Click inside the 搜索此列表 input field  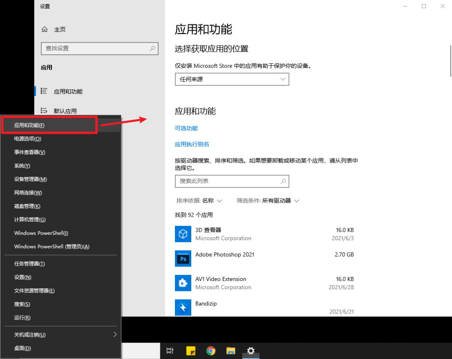[x=226, y=181]
